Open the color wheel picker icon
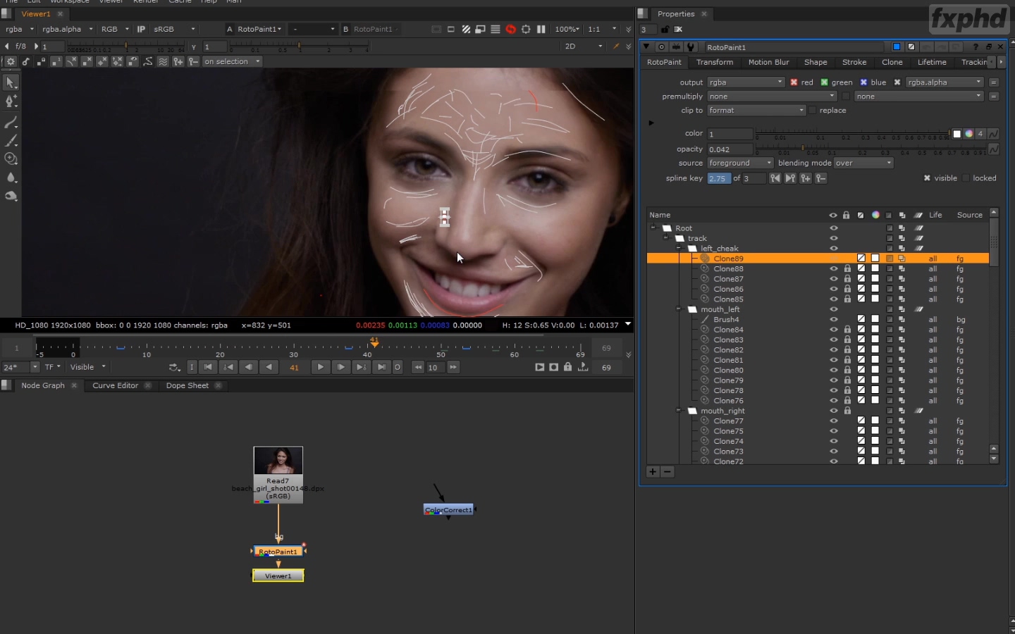1015x634 pixels. click(x=968, y=134)
